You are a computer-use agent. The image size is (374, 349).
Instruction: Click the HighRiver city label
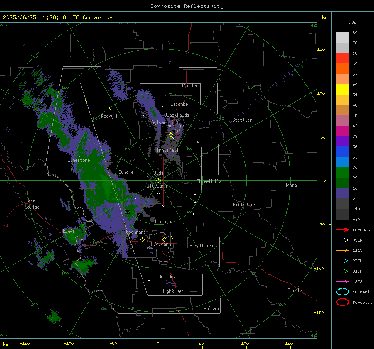(x=172, y=291)
